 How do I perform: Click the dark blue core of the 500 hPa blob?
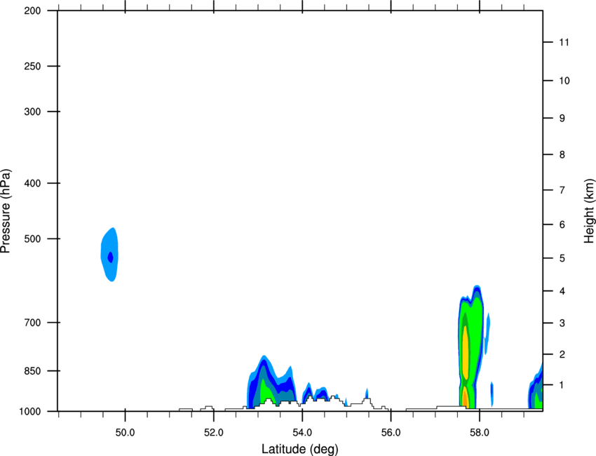click(110, 257)
